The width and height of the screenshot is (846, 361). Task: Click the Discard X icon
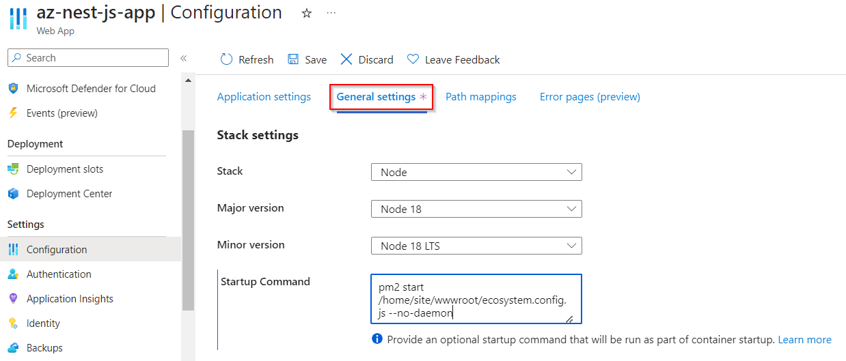(x=346, y=59)
